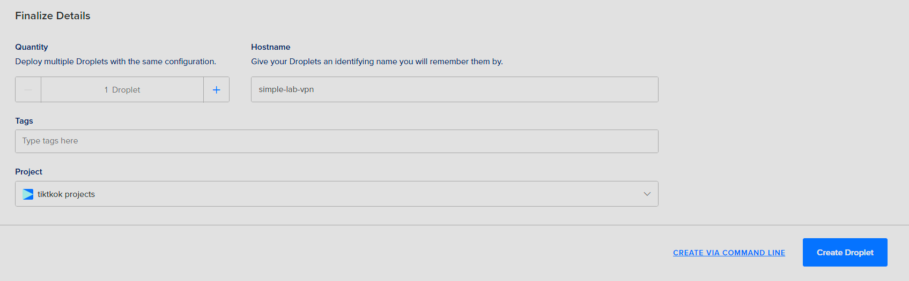
Task: Click the "Deploy multiple Droplets" description text
Action: click(x=115, y=62)
